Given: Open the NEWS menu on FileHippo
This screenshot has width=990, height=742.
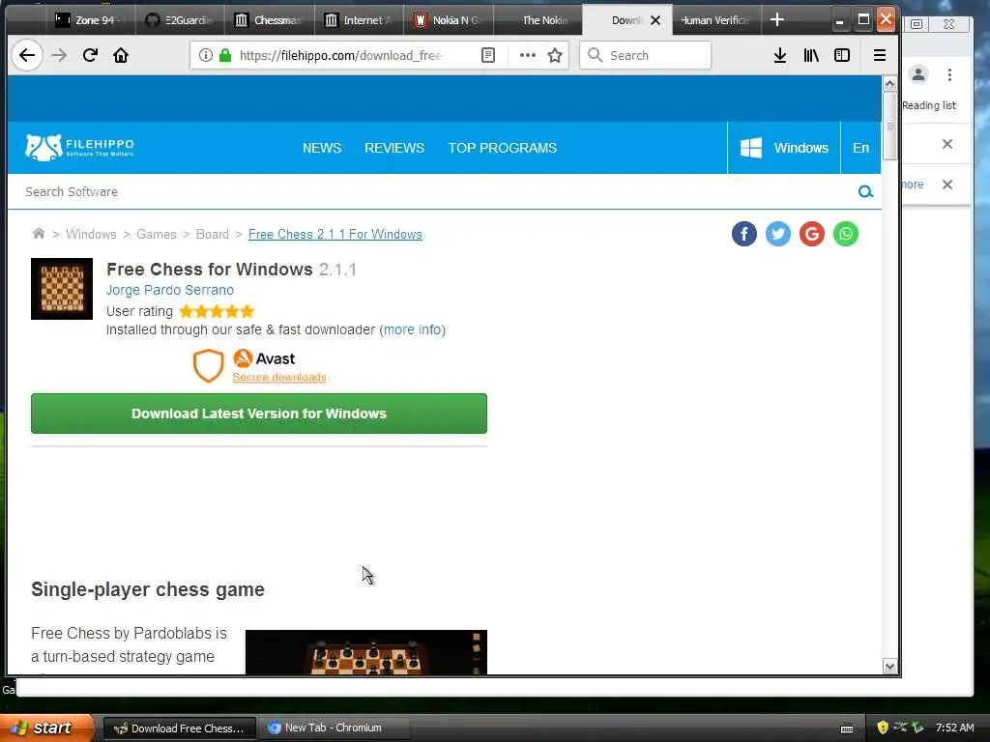Looking at the screenshot, I should pyautogui.click(x=322, y=148).
